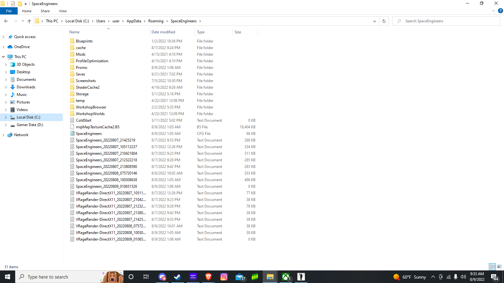504x283 pixels.
Task: Click the Back navigation arrow
Action: click(x=6, y=21)
